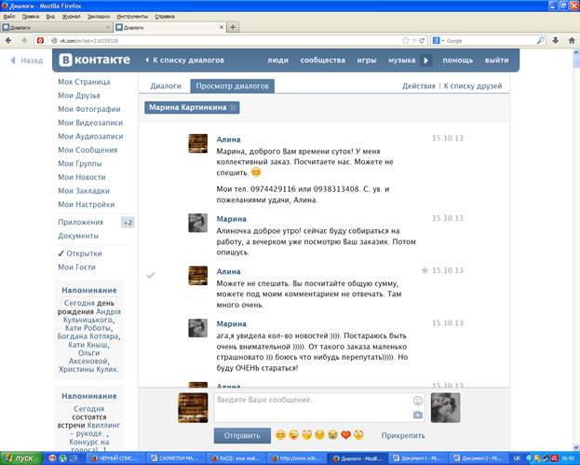The width and height of the screenshot is (580, 465).
Task: Go to the Firefox home page icon
Action: click(572, 40)
